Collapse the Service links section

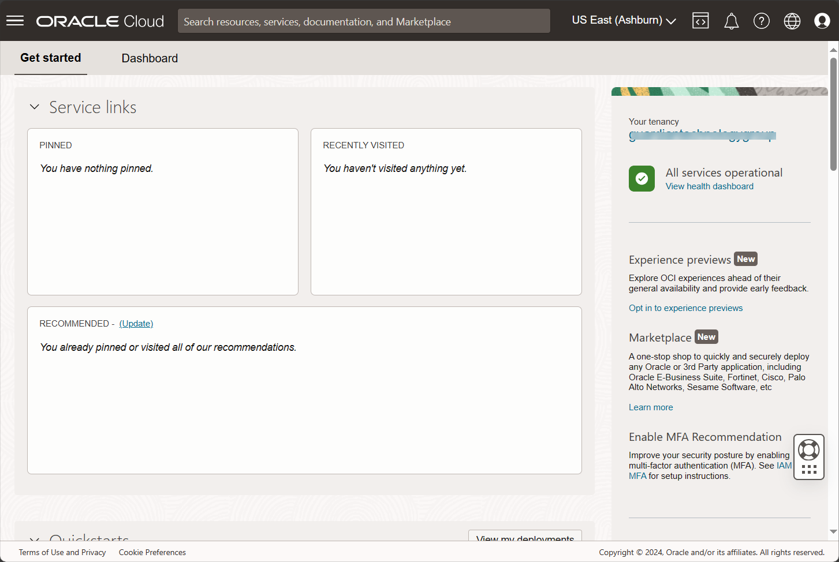[x=35, y=107]
